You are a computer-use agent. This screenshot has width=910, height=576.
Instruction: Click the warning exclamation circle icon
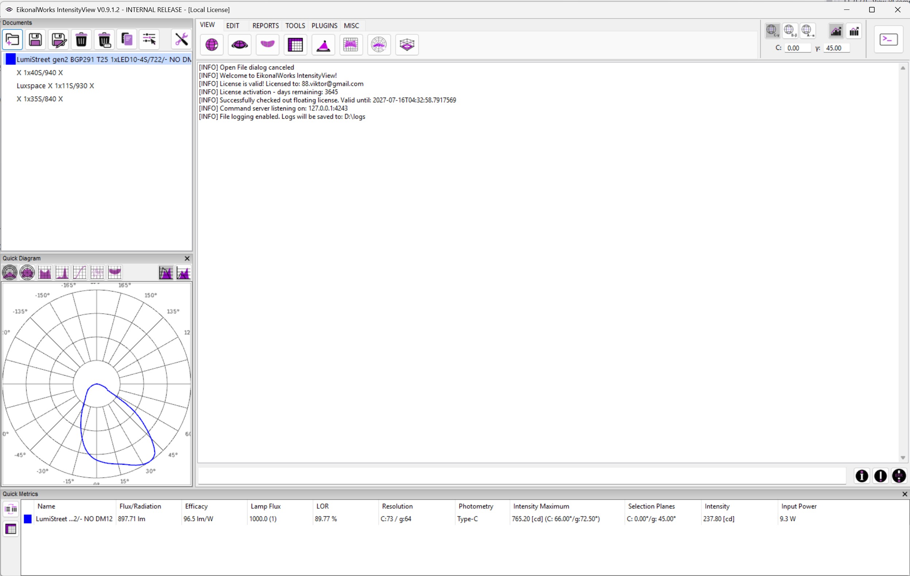click(880, 476)
